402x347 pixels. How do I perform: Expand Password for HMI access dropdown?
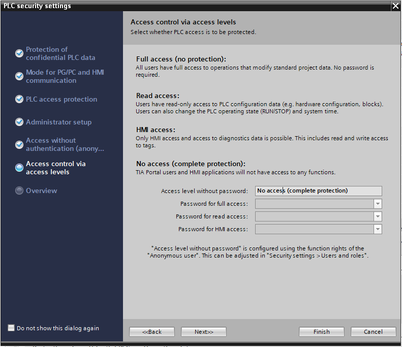(x=377, y=229)
